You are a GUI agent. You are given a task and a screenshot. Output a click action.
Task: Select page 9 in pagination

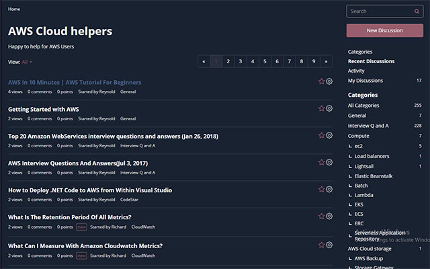coord(314,61)
